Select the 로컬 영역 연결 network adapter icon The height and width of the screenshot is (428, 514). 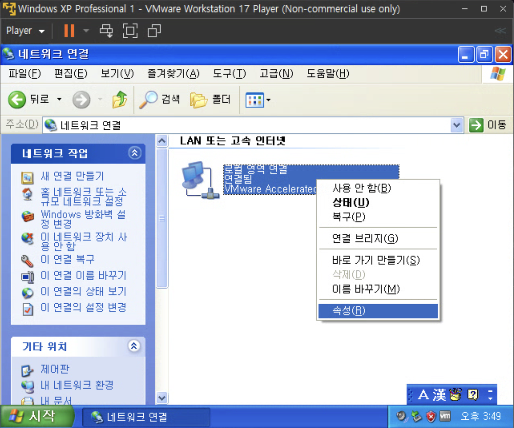[x=200, y=180]
